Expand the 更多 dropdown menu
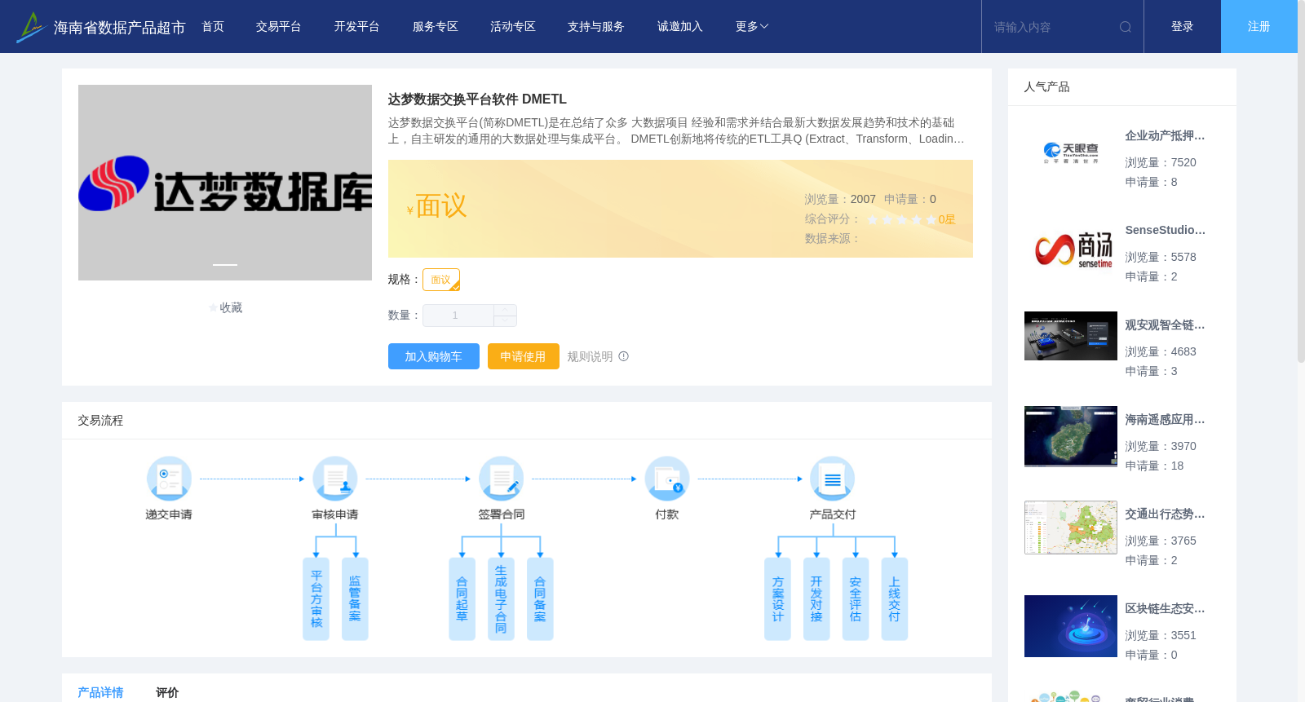The width and height of the screenshot is (1305, 702). tap(752, 27)
